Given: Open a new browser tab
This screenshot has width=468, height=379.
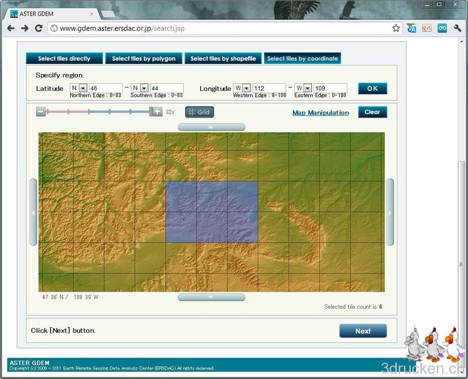Looking at the screenshot, I should tap(108, 14).
